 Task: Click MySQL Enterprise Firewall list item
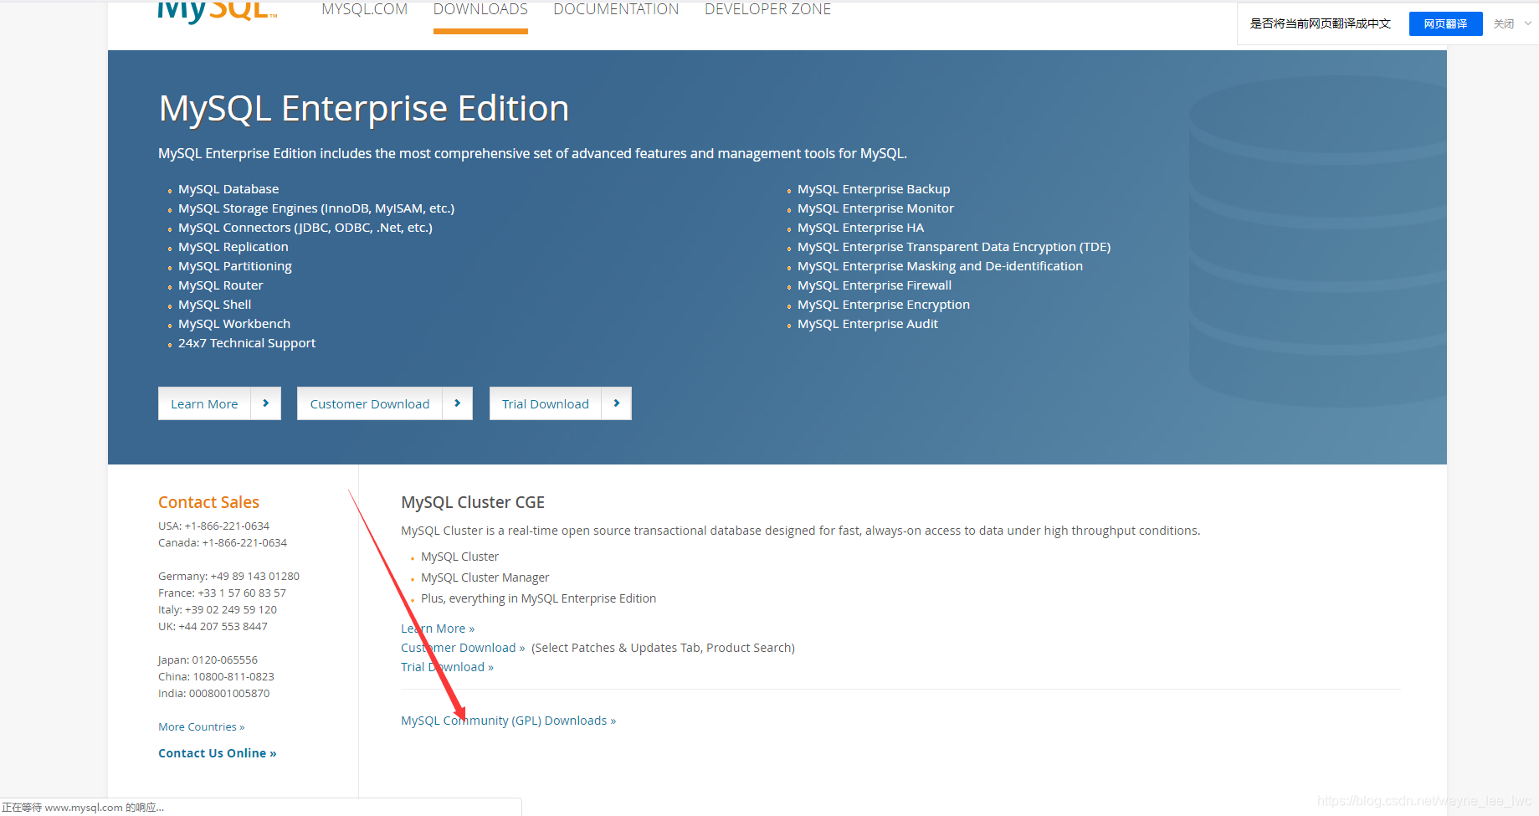875,285
